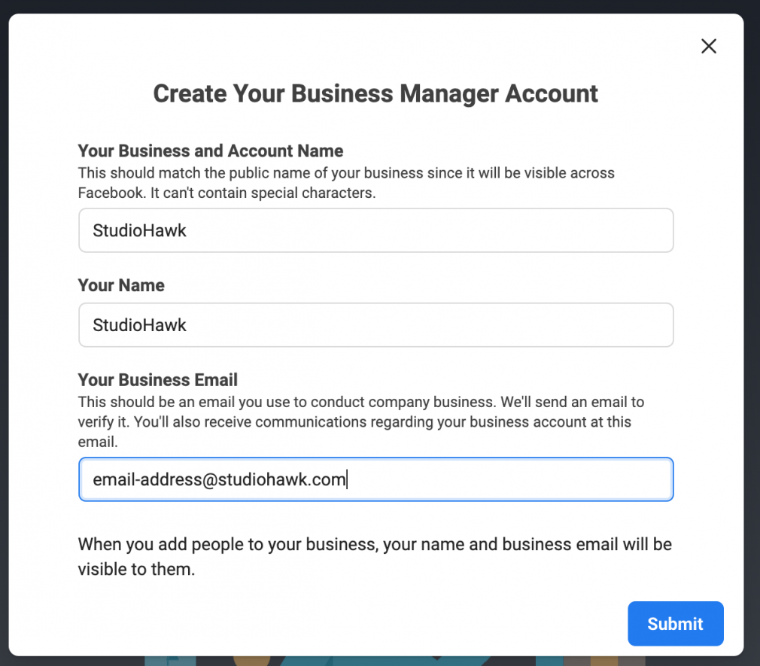Click the "Your Business and Account Name" label

(211, 151)
